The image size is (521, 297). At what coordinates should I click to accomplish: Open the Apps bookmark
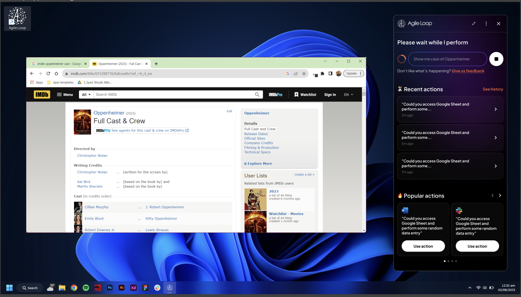tap(37, 82)
